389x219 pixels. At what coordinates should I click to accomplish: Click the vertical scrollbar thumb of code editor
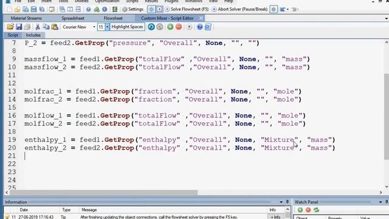(x=387, y=117)
